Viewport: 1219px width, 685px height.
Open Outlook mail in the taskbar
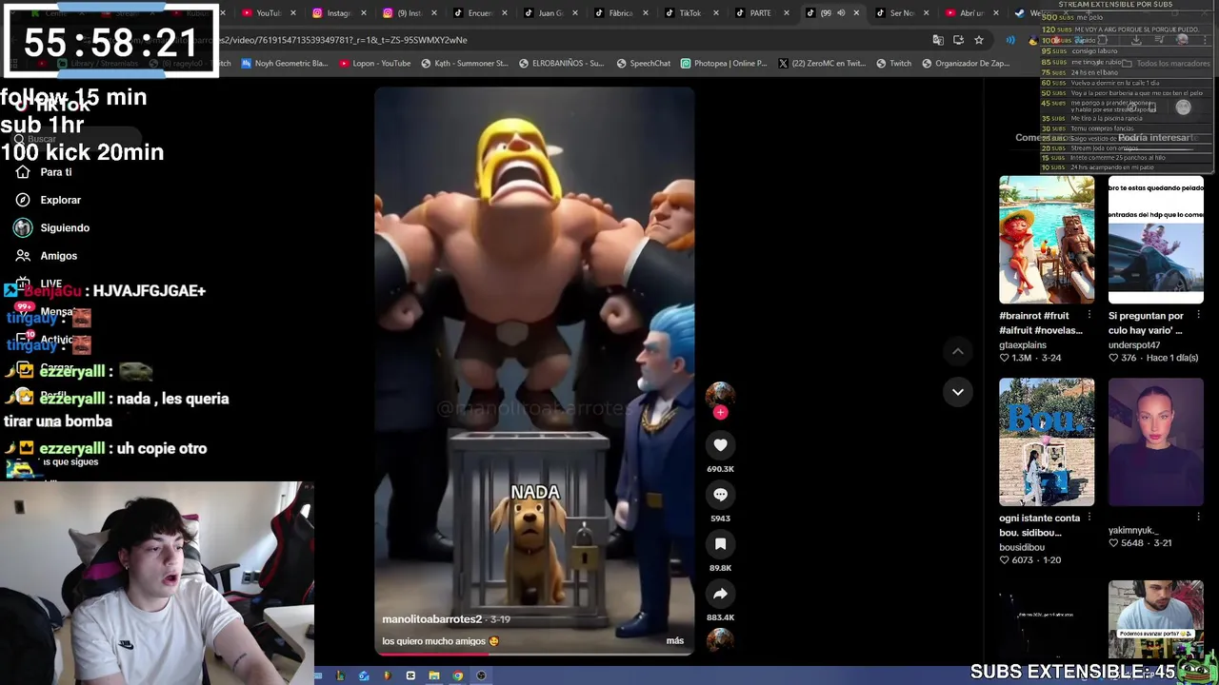[x=364, y=676]
